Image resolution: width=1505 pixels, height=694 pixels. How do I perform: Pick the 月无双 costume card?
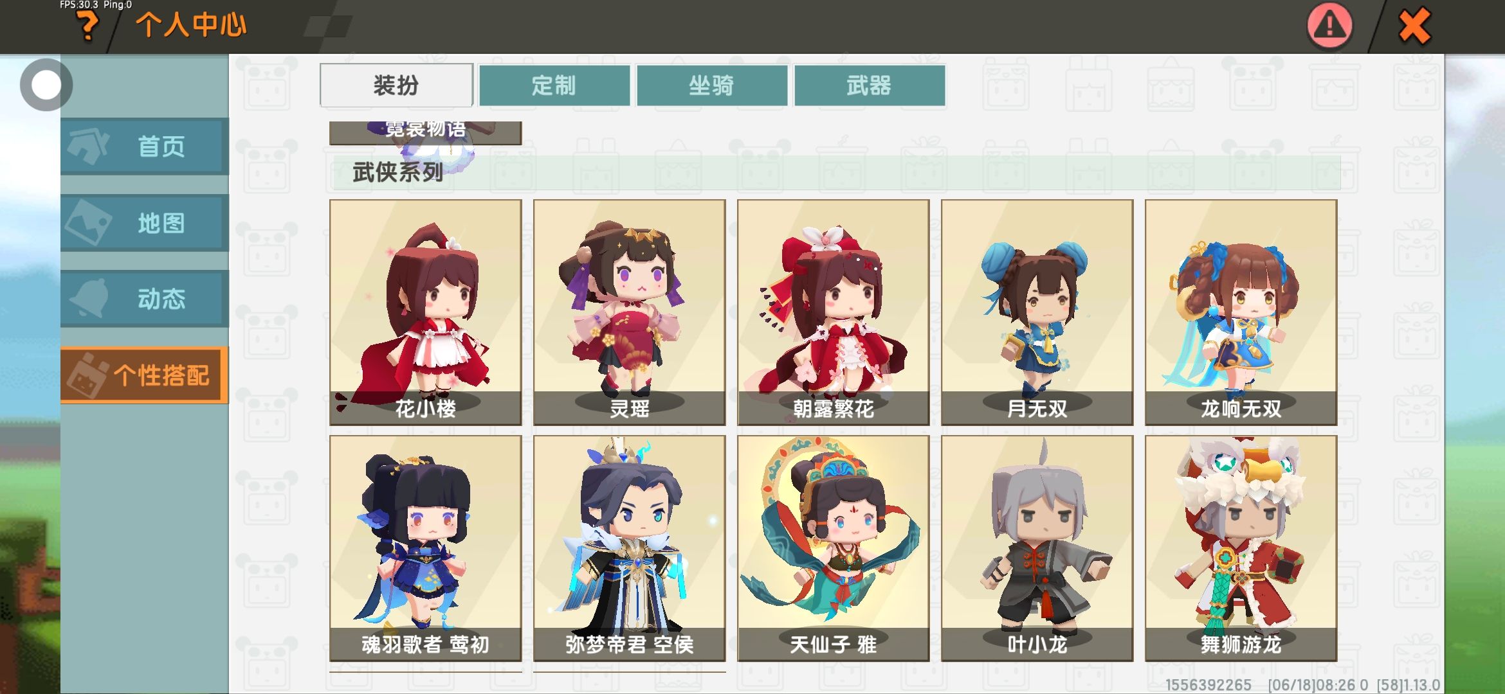coord(1037,312)
